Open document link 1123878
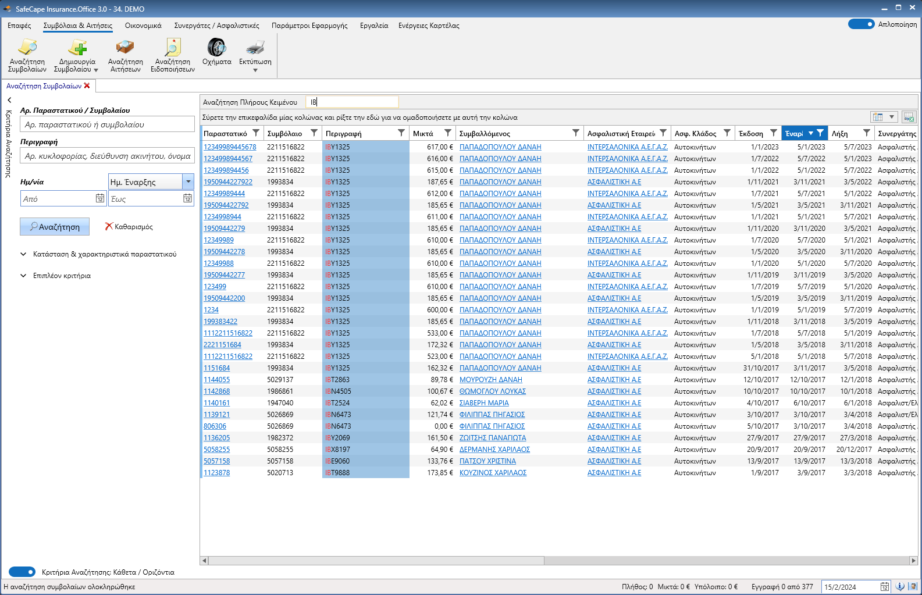Image resolution: width=922 pixels, height=595 pixels. click(216, 473)
